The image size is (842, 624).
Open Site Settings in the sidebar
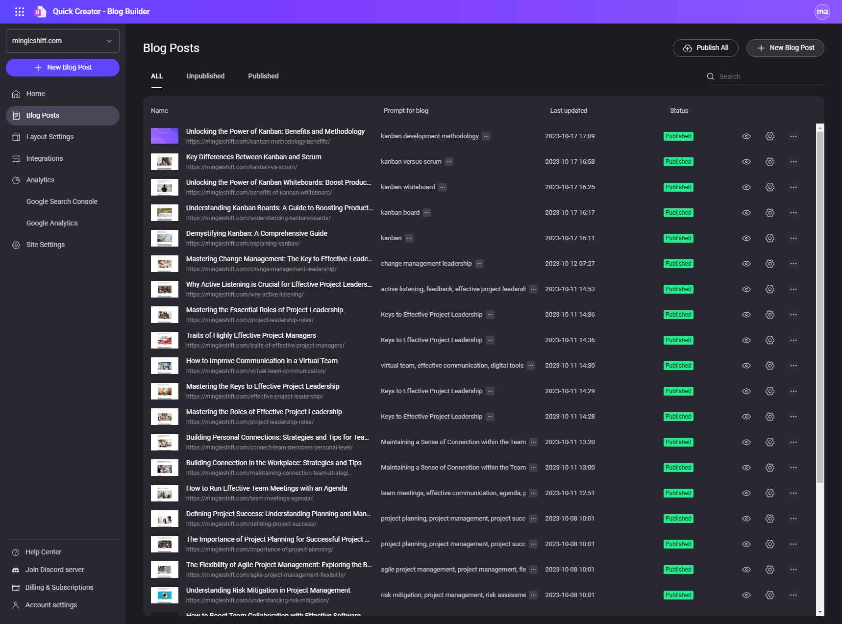pyautogui.click(x=45, y=245)
